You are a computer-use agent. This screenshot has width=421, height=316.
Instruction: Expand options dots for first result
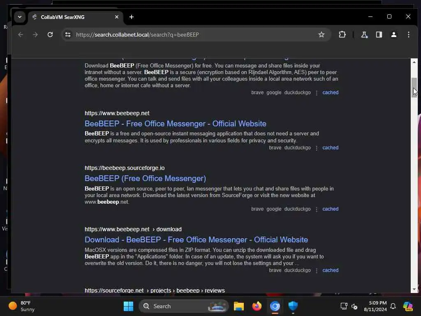[317, 93]
